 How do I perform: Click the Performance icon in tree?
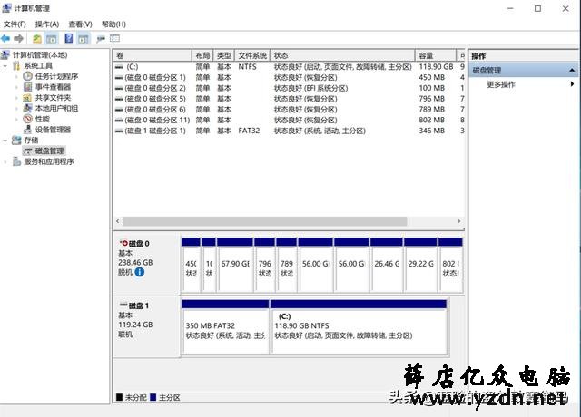(x=28, y=119)
